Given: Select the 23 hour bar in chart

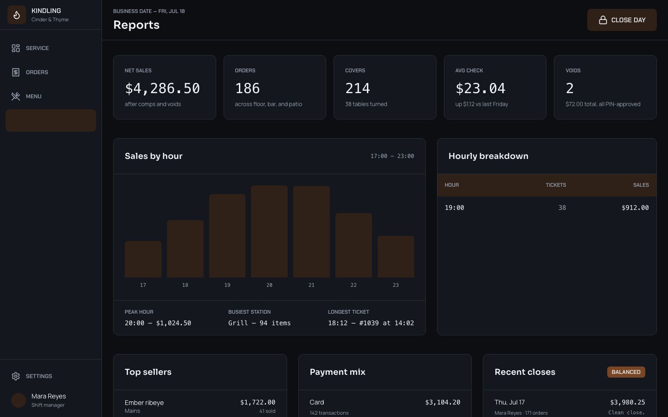Looking at the screenshot, I should tap(396, 257).
